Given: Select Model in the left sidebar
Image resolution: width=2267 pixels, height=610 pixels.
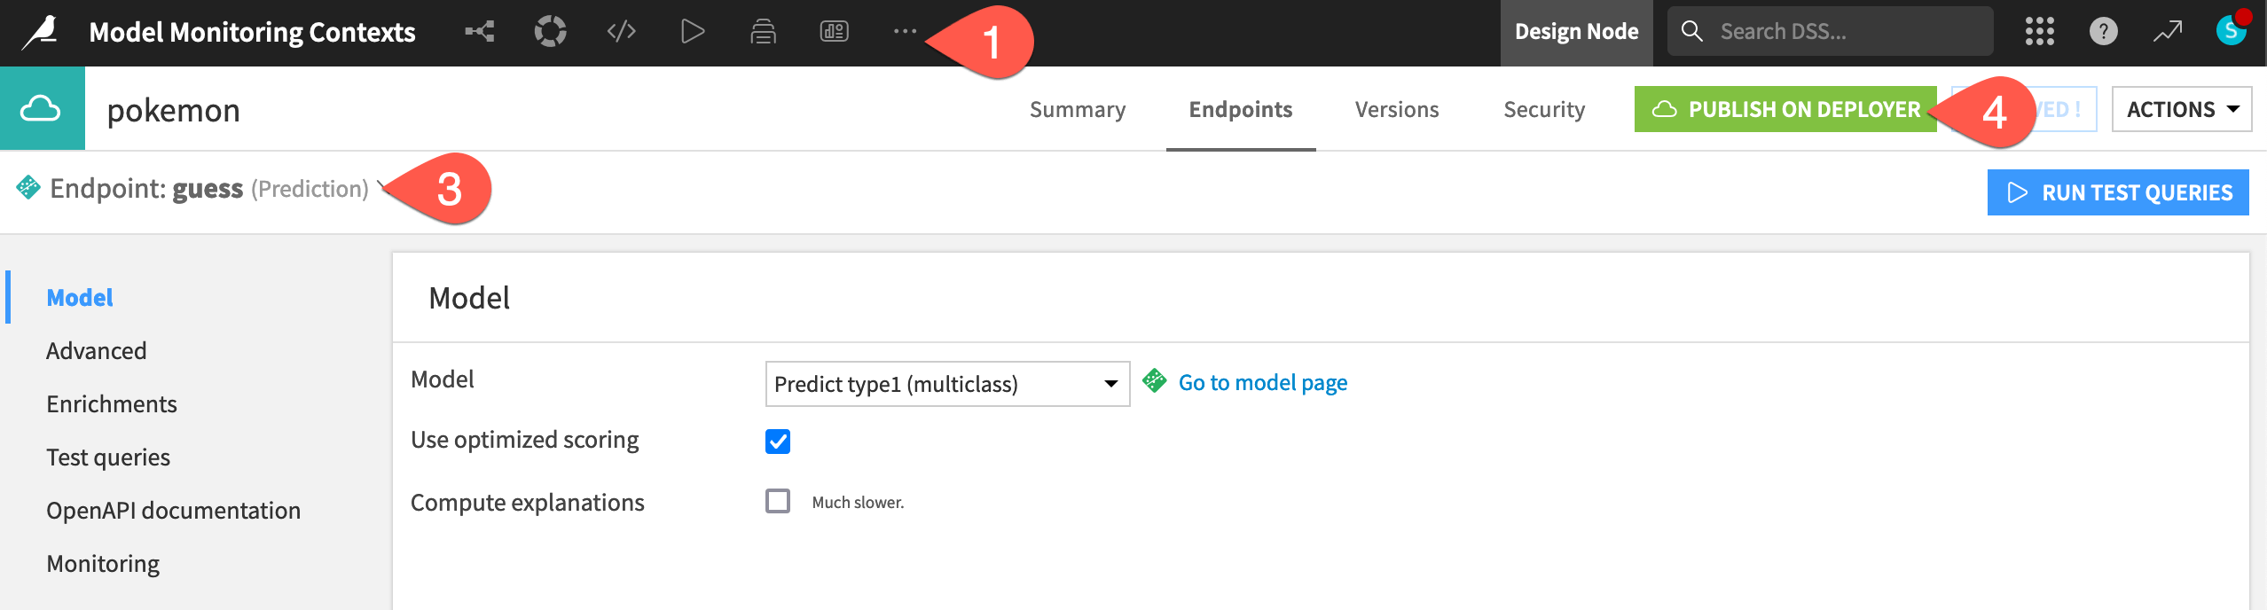Looking at the screenshot, I should [x=80, y=298].
